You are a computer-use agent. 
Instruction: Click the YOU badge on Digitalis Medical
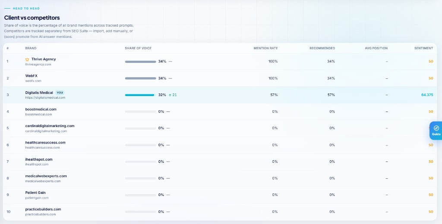coord(60,93)
